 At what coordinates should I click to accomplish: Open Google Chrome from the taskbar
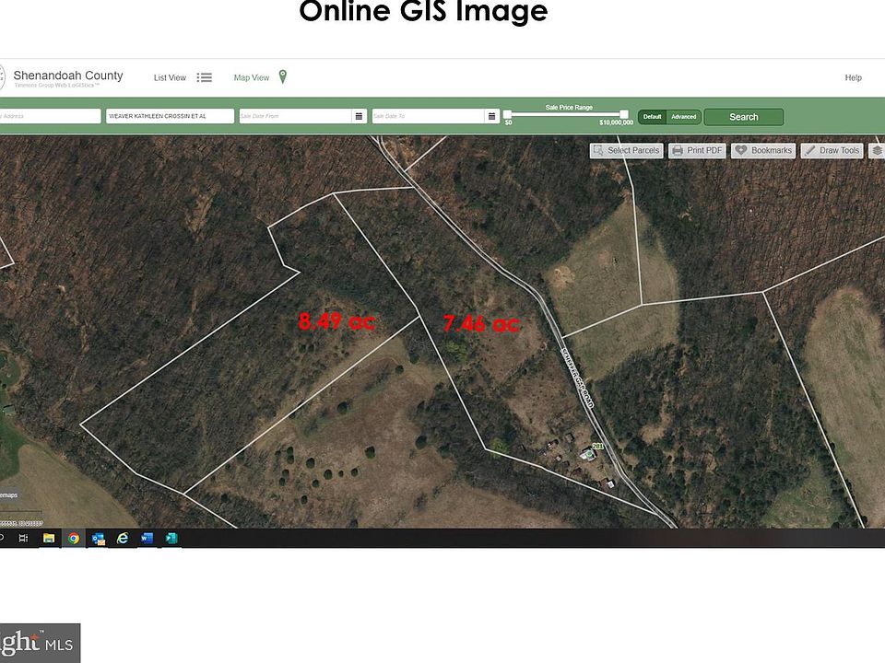[74, 539]
